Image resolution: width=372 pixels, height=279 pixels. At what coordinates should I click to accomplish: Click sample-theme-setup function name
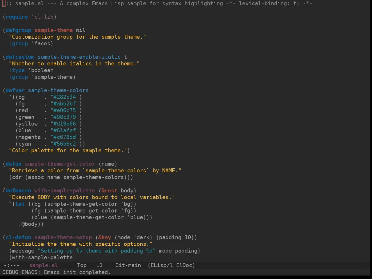[x=63, y=237]
